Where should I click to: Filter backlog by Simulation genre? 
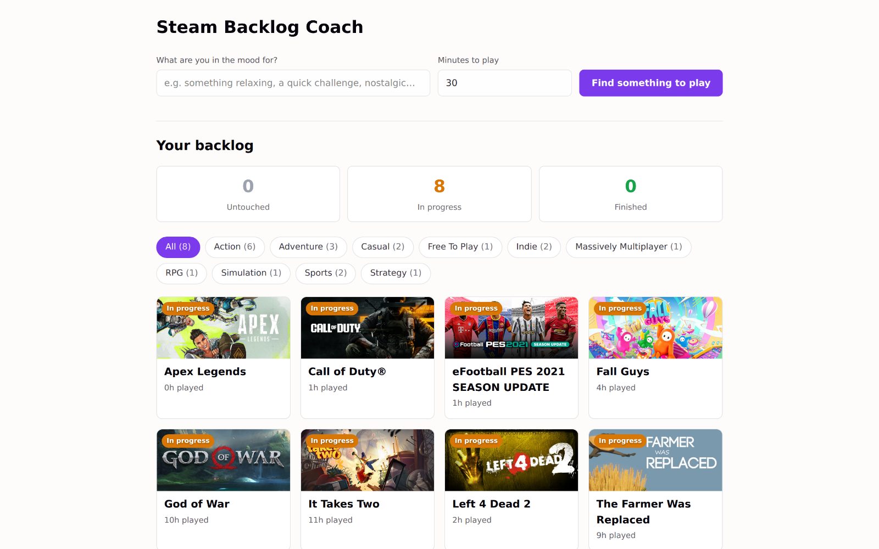(x=251, y=273)
